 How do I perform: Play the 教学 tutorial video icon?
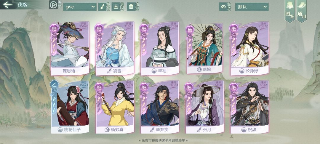coord(53,5)
